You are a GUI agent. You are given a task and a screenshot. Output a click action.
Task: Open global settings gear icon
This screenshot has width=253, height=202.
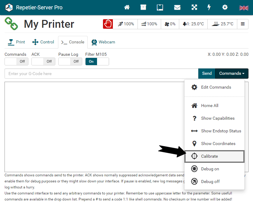225,8
